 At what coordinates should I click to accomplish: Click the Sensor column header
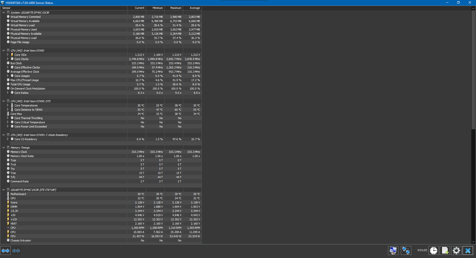[64, 8]
